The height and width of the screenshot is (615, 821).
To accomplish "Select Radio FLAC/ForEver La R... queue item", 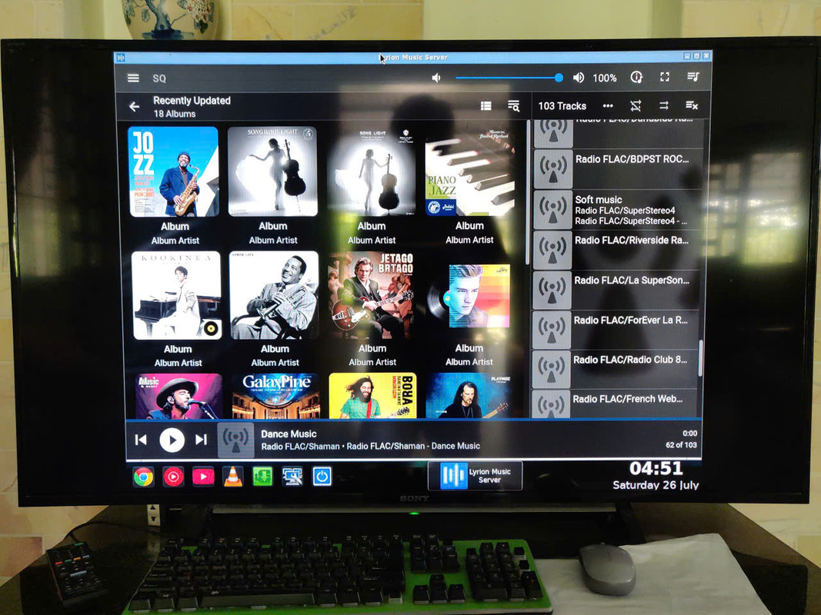I will click(x=616, y=330).
